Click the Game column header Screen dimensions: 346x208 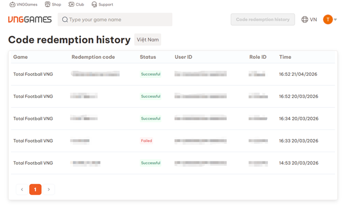(x=21, y=57)
